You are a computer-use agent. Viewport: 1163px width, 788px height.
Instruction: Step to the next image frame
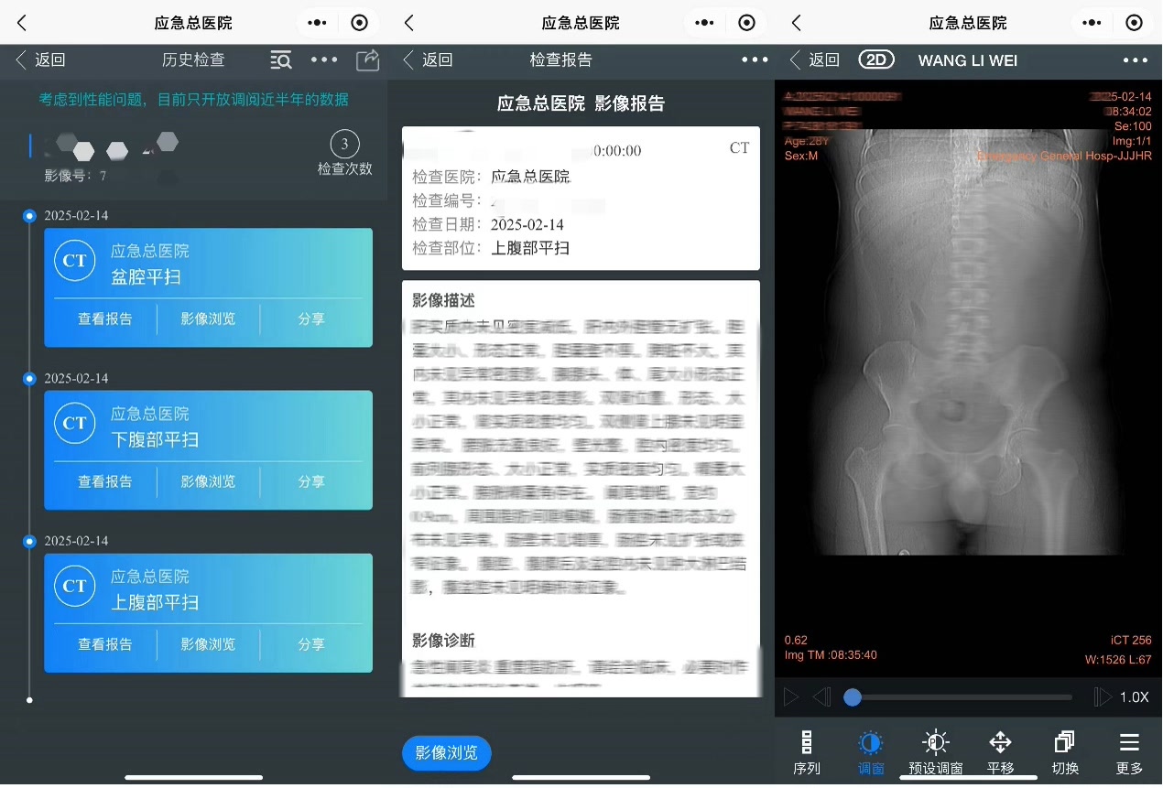(x=1102, y=697)
